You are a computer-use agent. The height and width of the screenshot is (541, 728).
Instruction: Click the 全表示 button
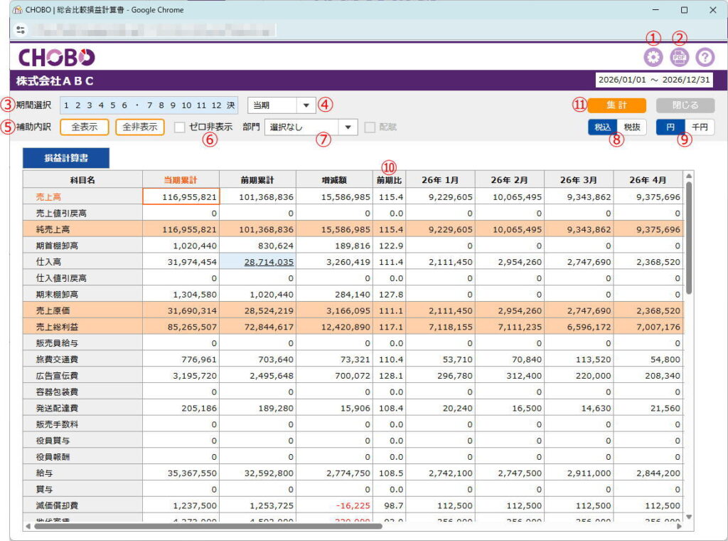pyautogui.click(x=84, y=127)
